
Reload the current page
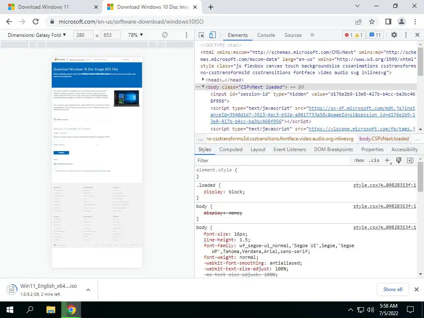pyautogui.click(x=36, y=22)
